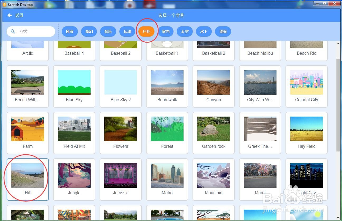Select the Hay Field backdrop

tap(307, 133)
